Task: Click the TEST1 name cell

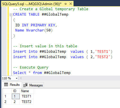Action: (27, 96)
